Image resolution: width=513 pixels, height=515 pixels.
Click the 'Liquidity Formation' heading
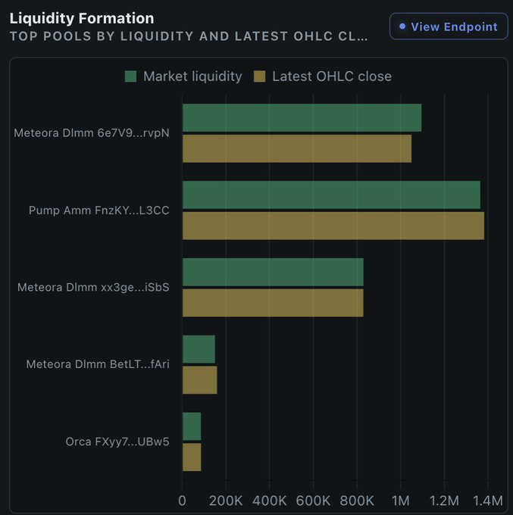tap(82, 18)
